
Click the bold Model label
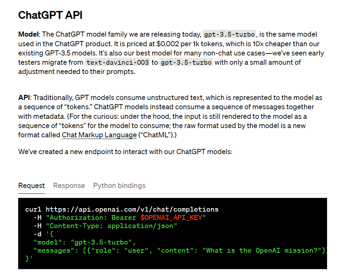pos(29,34)
